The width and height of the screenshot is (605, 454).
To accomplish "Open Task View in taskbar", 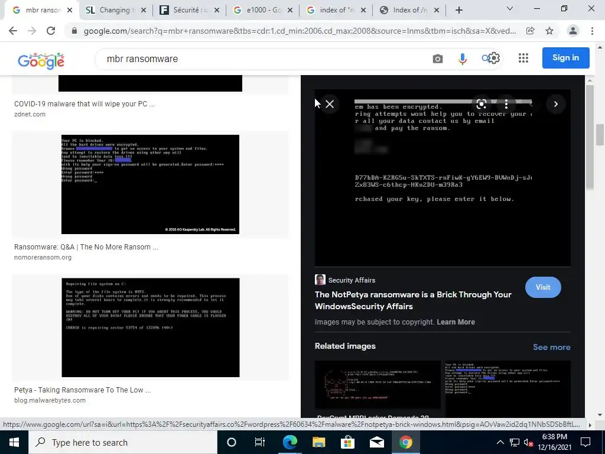I will (x=260, y=442).
